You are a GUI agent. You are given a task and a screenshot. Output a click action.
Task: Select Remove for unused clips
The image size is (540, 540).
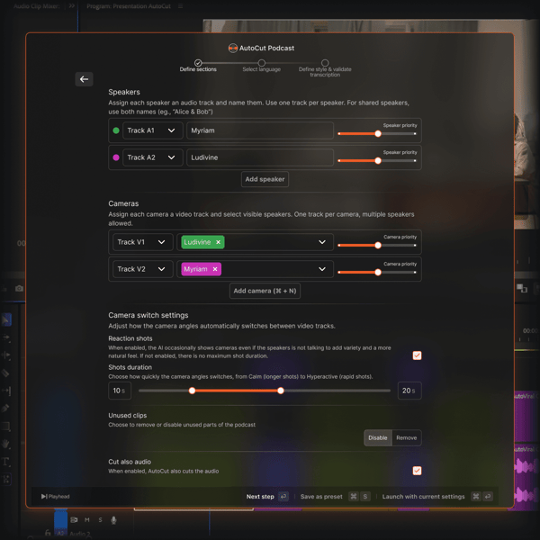(x=406, y=437)
